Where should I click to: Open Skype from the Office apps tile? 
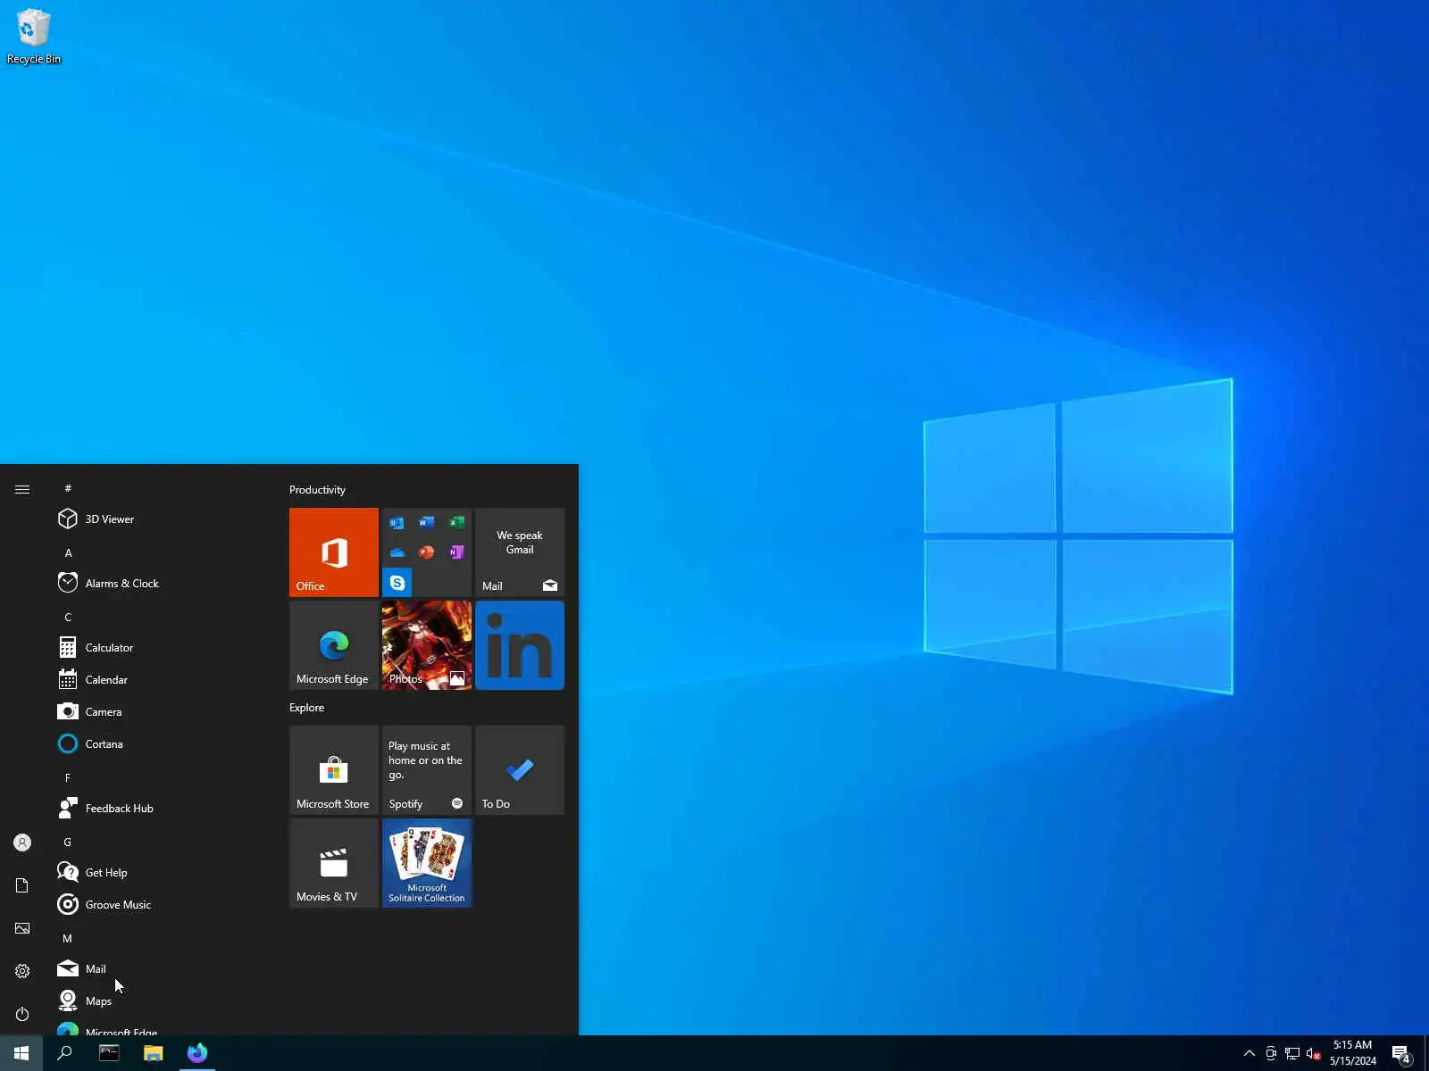pyautogui.click(x=397, y=583)
